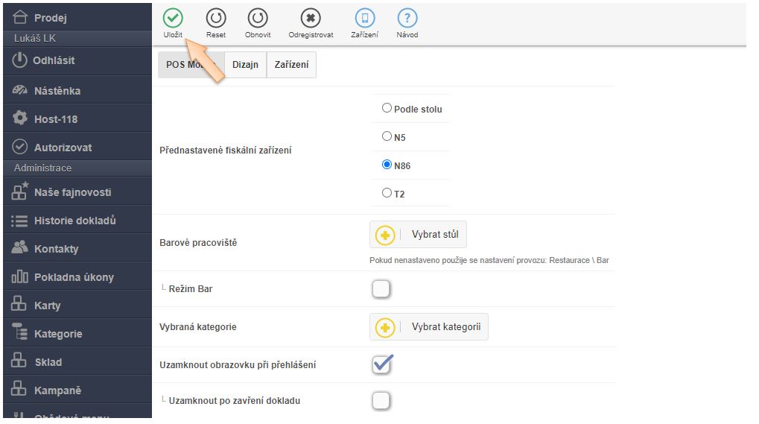Uncheck Uzamknout obrazovku při přehlášení
The height and width of the screenshot is (424, 759).
point(381,364)
